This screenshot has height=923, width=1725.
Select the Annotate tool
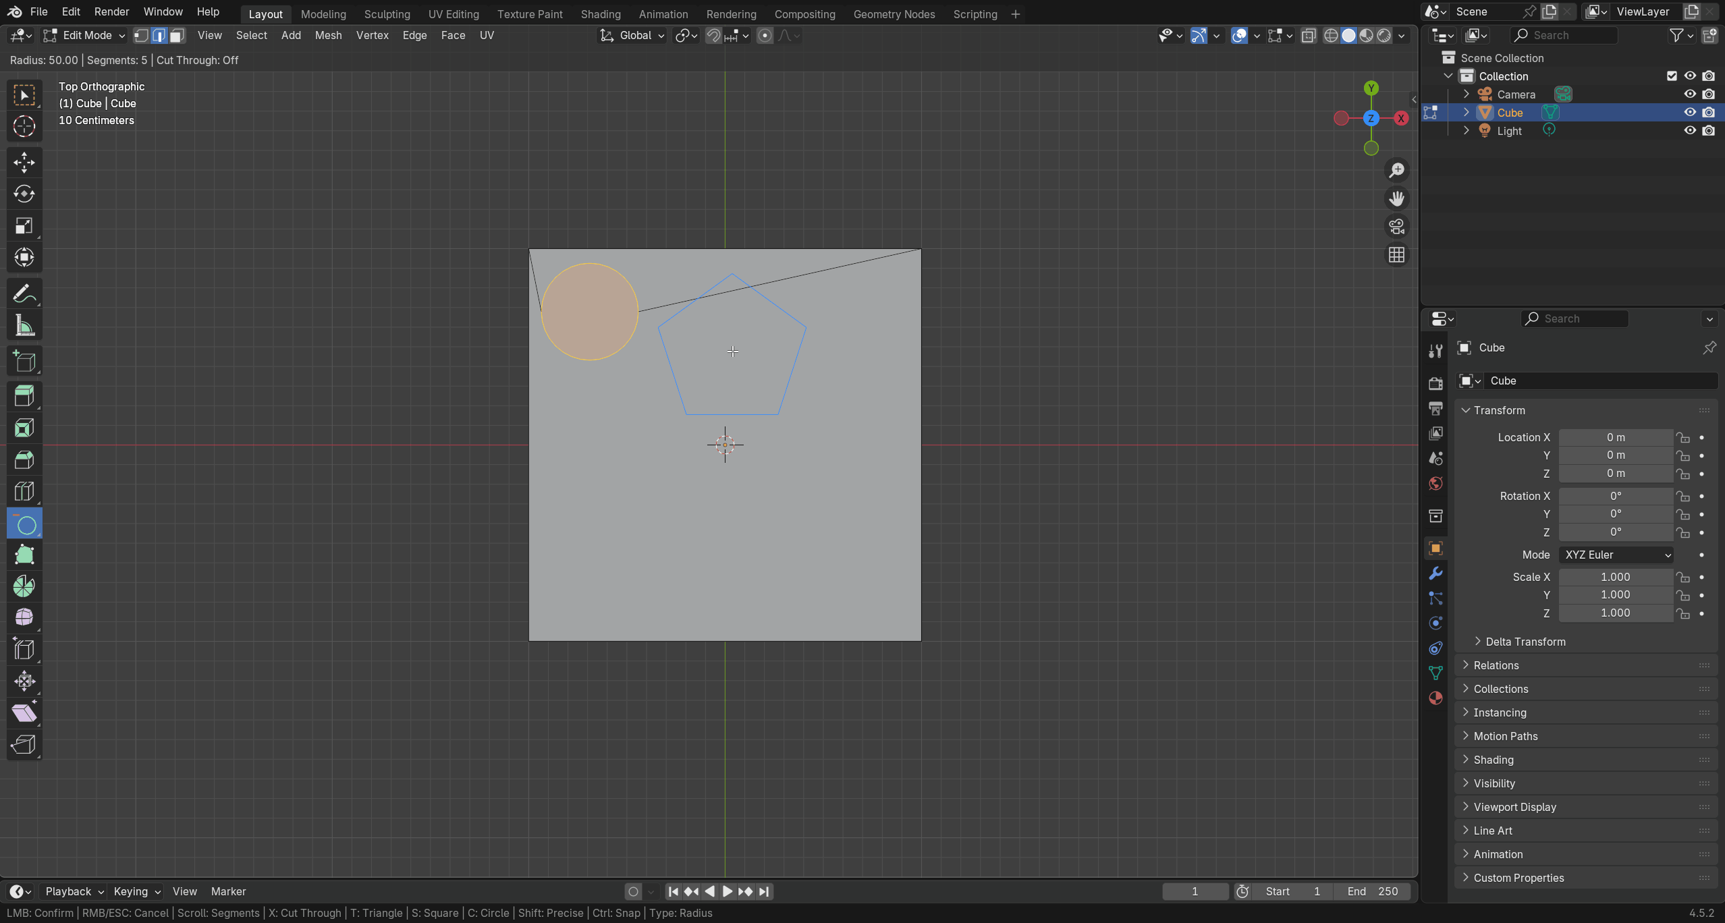tap(24, 294)
